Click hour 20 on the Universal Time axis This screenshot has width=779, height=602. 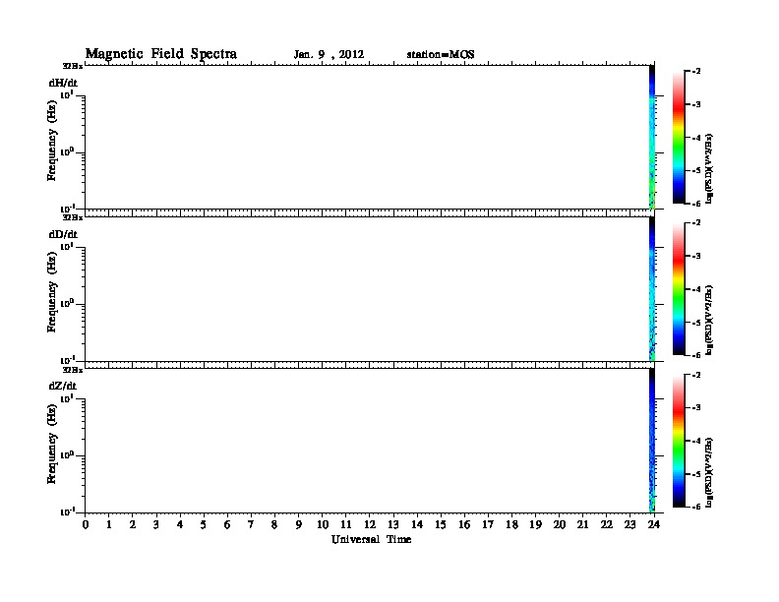pyautogui.click(x=560, y=524)
